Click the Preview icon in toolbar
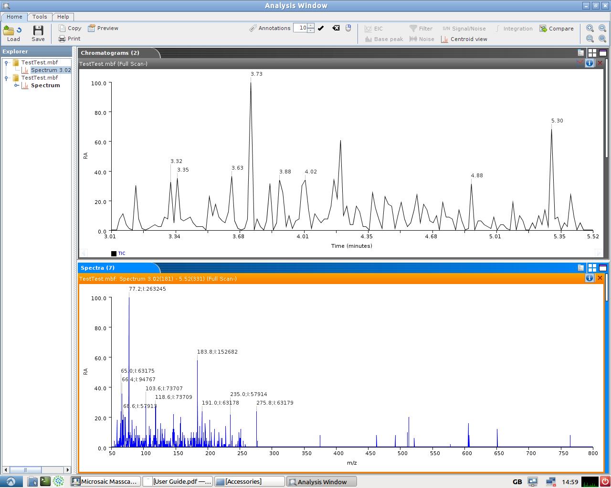 103,28
